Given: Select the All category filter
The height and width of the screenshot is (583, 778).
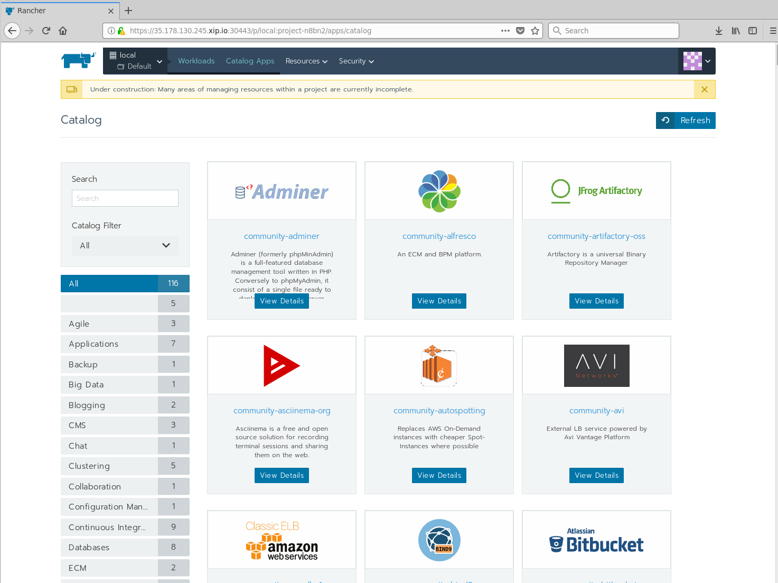Looking at the screenshot, I should [125, 283].
